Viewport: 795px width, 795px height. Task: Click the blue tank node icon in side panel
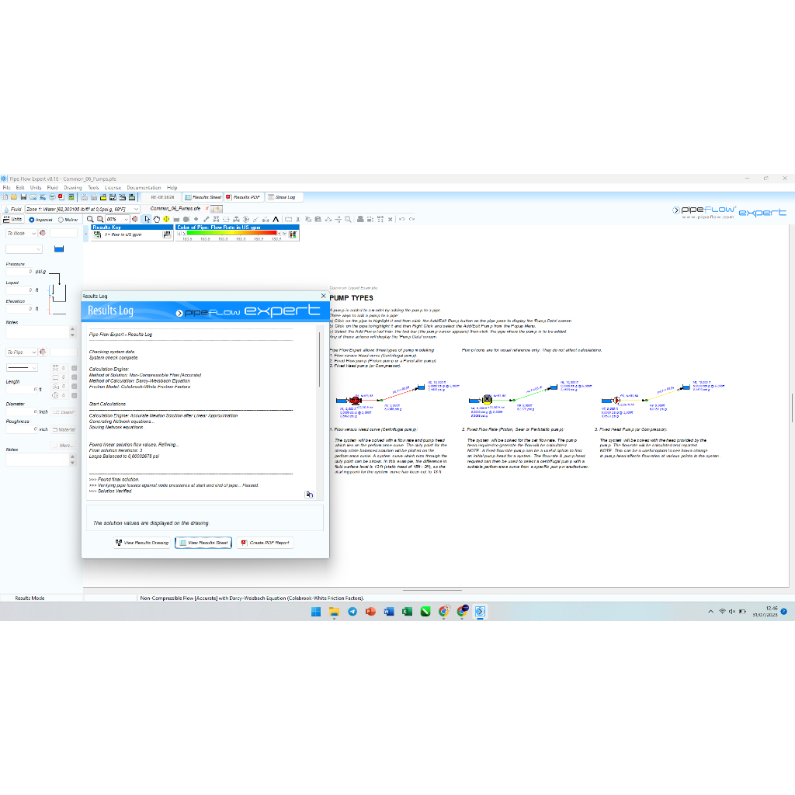59,249
